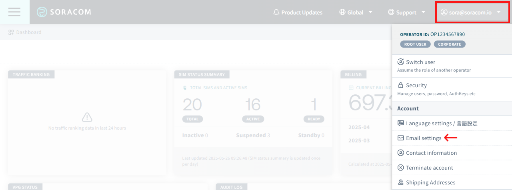This screenshot has width=512, height=190.
Task: Collapse the sora@soracom.io account dropdown
Action: click(498, 12)
